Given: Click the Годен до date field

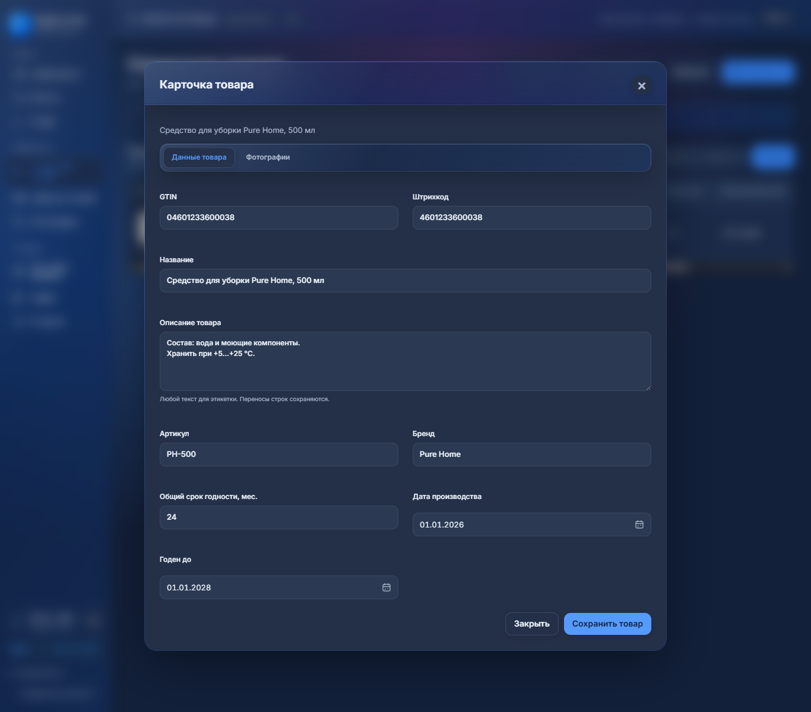Looking at the screenshot, I should pyautogui.click(x=278, y=587).
